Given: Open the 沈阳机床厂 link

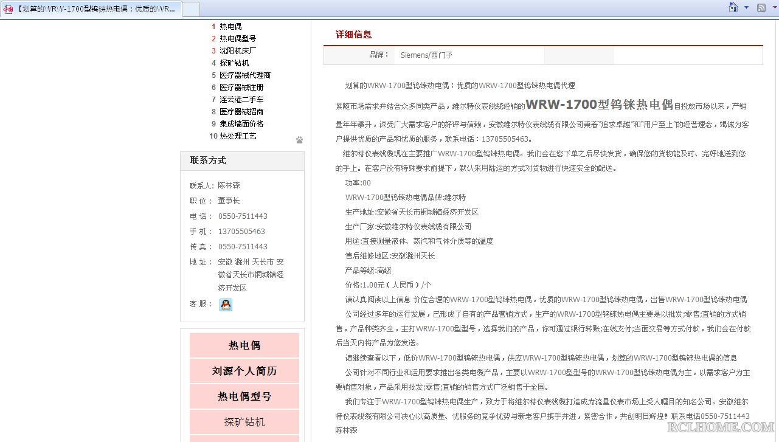Looking at the screenshot, I should pos(238,51).
